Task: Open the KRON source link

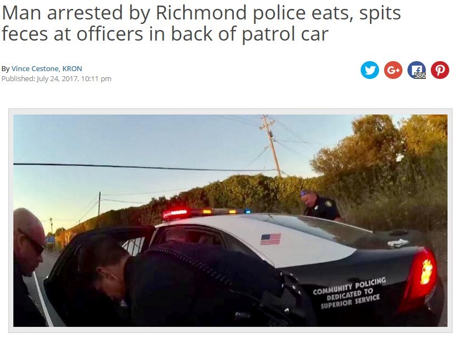Action: (x=72, y=68)
